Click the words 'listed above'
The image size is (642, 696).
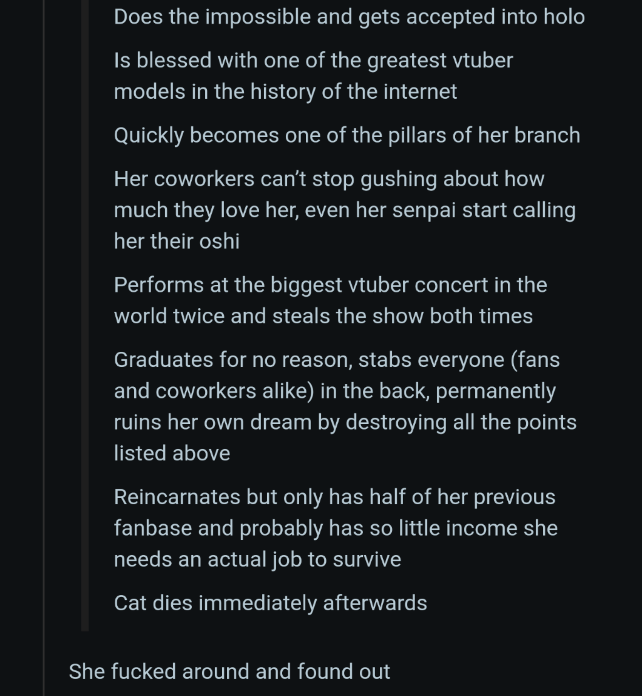(172, 453)
